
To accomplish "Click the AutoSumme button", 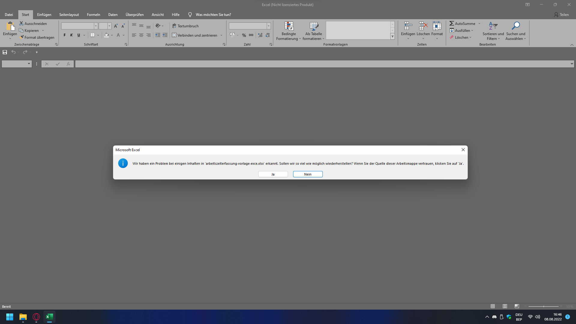I will coord(462,23).
